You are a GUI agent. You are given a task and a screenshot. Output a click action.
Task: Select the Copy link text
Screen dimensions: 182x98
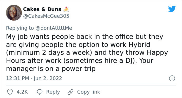pos(89,92)
